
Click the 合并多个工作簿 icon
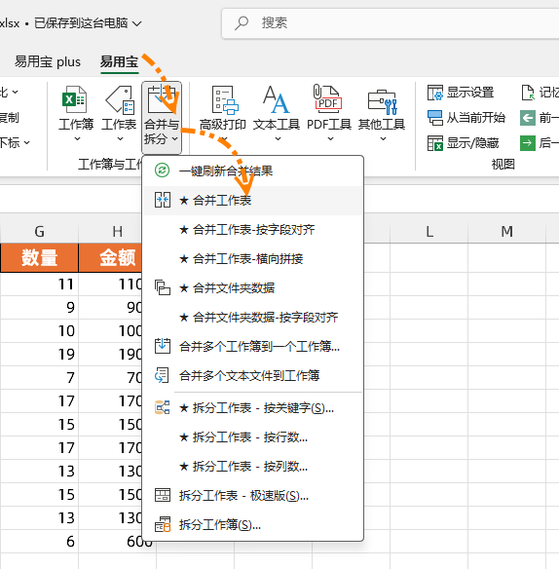point(163,346)
